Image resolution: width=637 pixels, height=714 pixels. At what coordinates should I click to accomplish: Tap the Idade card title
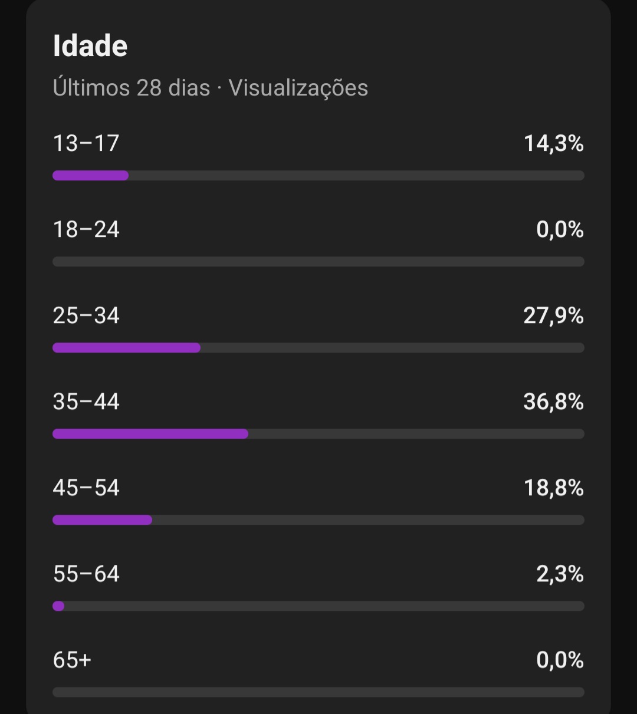click(x=90, y=46)
